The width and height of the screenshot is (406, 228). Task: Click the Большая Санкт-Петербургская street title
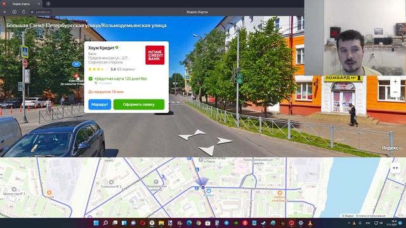(x=86, y=25)
